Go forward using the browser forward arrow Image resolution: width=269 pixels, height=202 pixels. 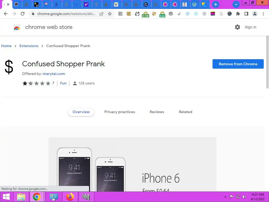point(14,14)
